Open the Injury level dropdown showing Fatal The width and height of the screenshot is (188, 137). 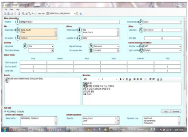pyautogui.click(x=52, y=46)
